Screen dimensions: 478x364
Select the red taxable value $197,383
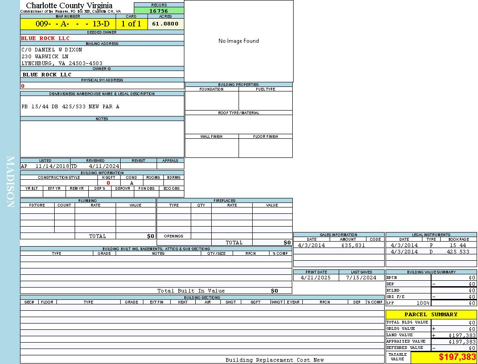click(x=457, y=358)
